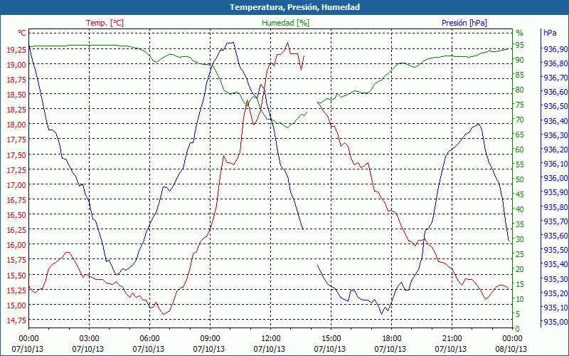Click pressure axis value 936,70

(555, 78)
